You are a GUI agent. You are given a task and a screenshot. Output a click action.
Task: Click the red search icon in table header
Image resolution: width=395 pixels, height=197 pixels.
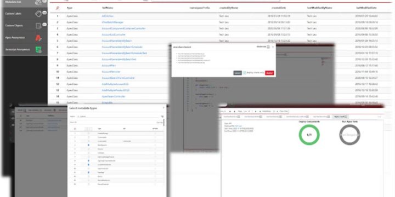coord(58,8)
